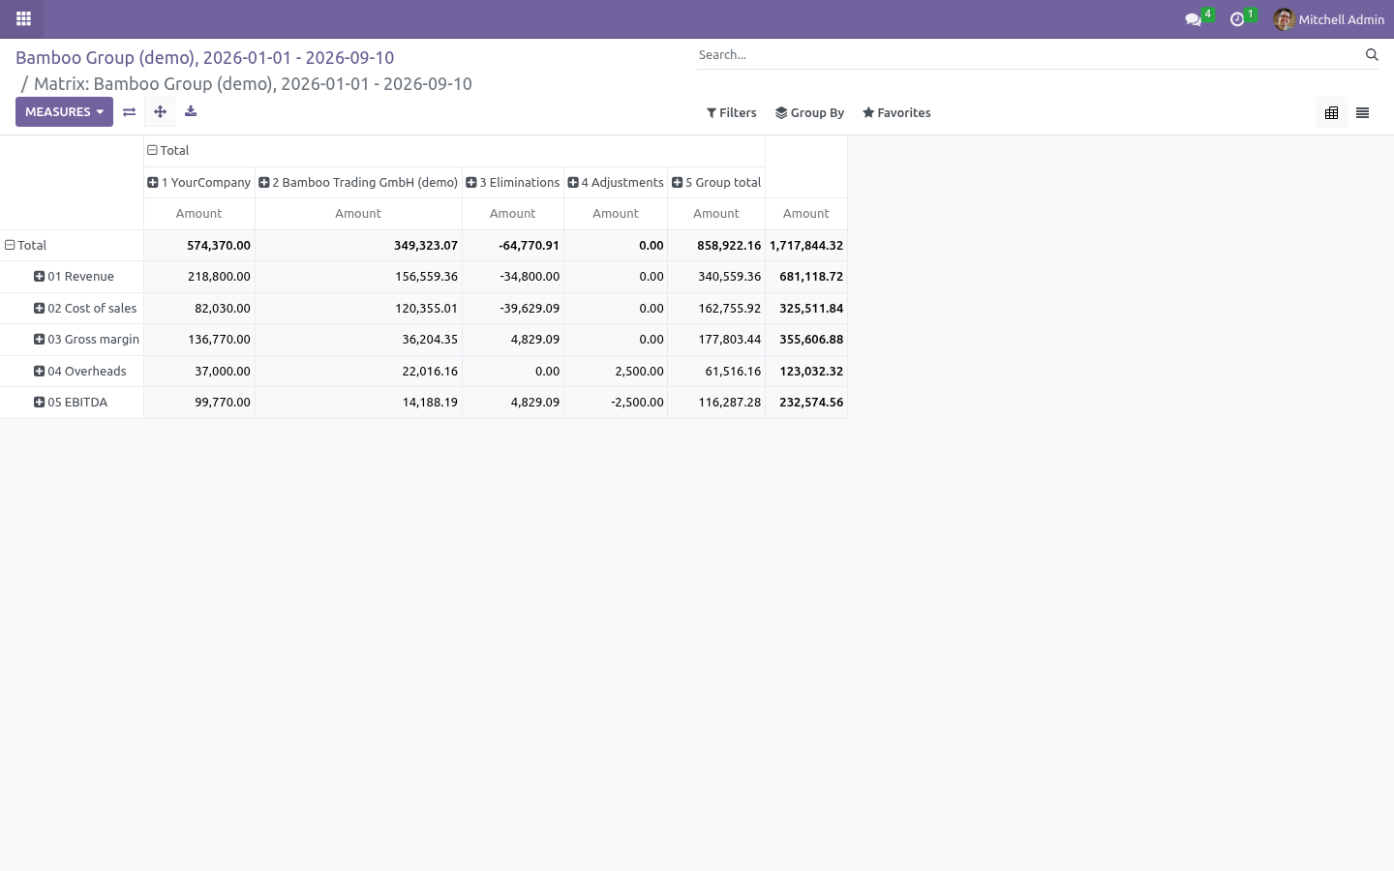Click the 36,204.35 Gross margin cell

[x=358, y=340]
